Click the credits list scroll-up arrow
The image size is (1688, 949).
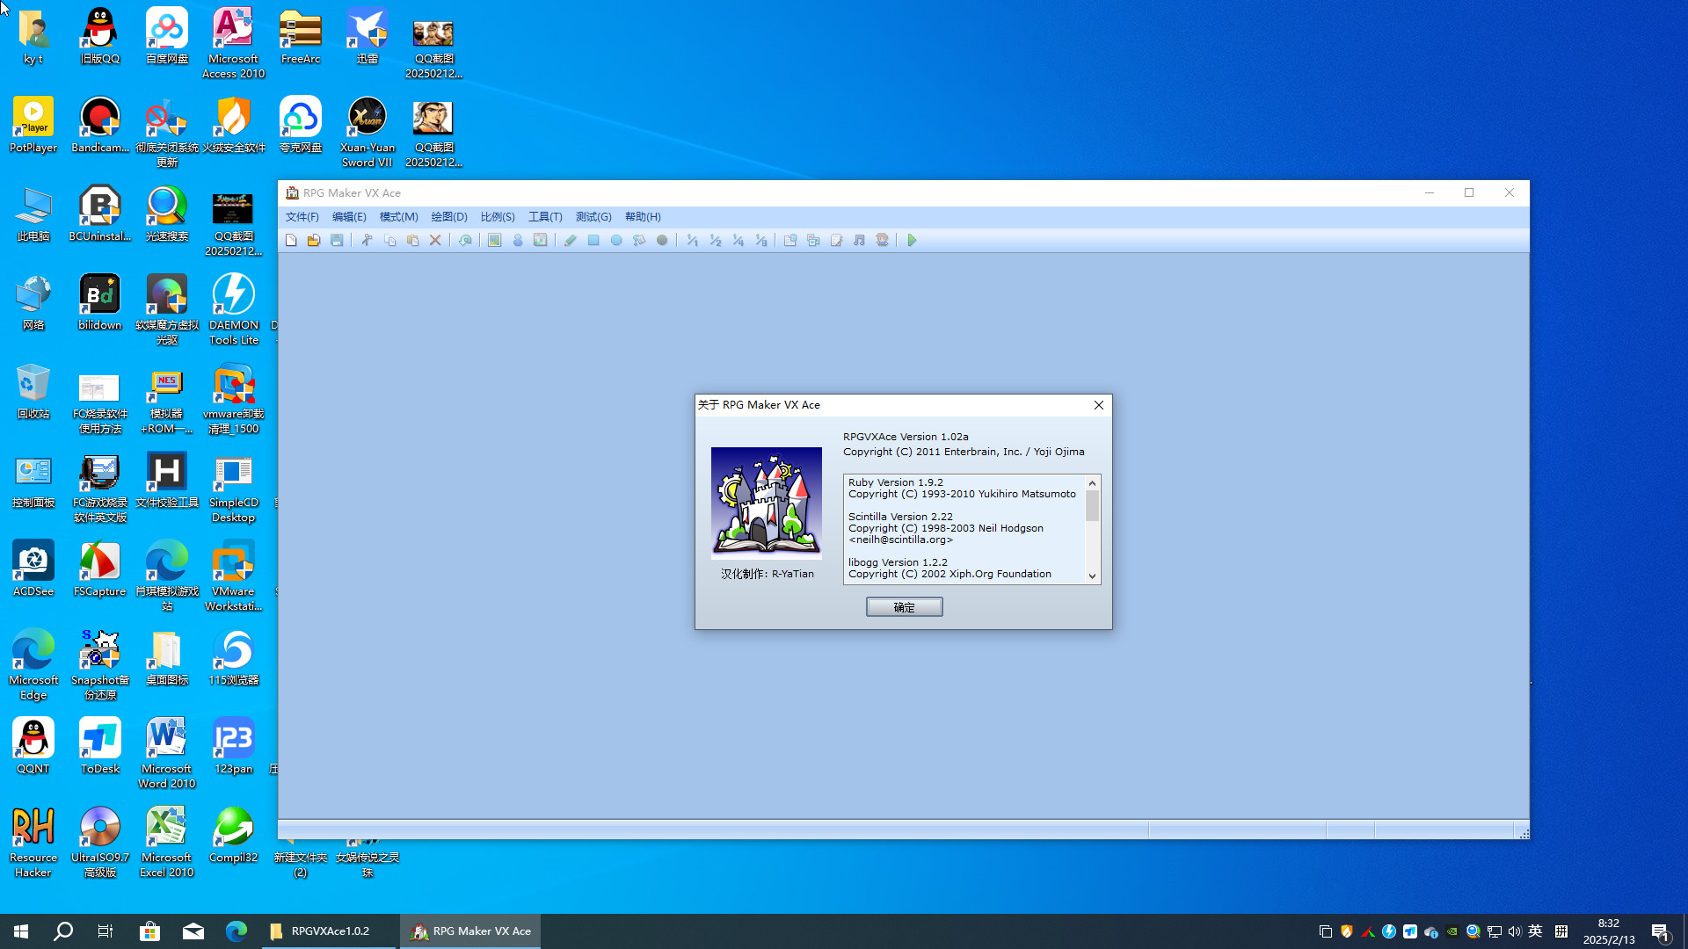pyautogui.click(x=1092, y=483)
